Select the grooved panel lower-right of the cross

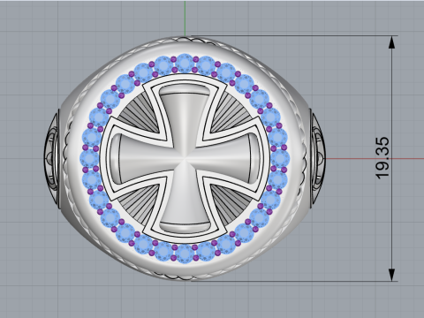(x=231, y=204)
